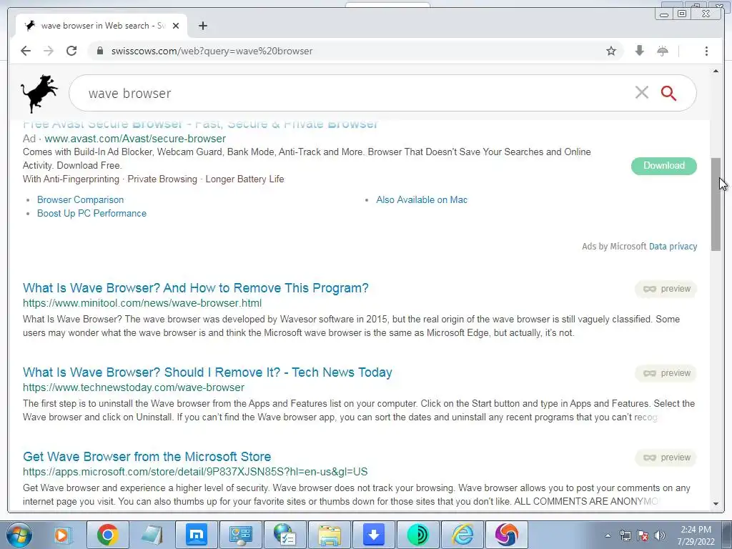
Task: Open Boost Up PC Performance link
Action: click(91, 213)
